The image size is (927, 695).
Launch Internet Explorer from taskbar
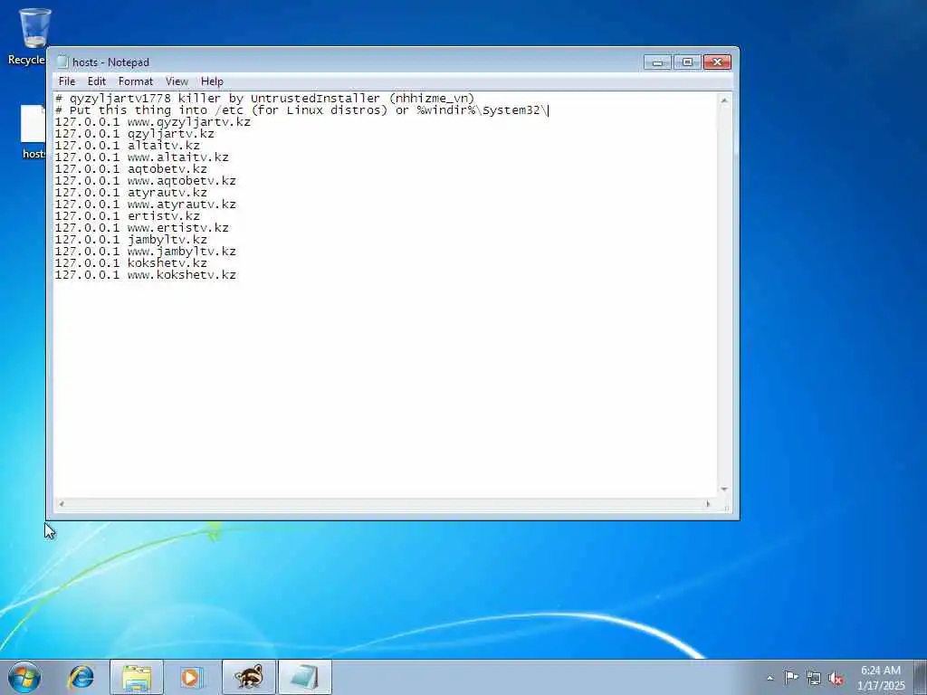[x=81, y=677]
